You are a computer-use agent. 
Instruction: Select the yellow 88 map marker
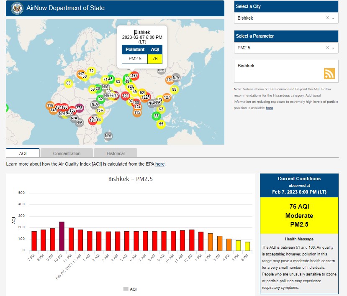pos(174,89)
